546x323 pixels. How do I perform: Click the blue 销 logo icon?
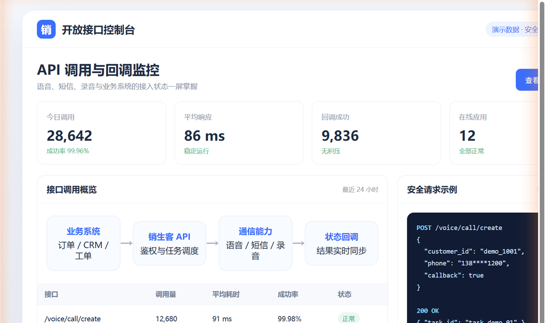click(x=46, y=30)
